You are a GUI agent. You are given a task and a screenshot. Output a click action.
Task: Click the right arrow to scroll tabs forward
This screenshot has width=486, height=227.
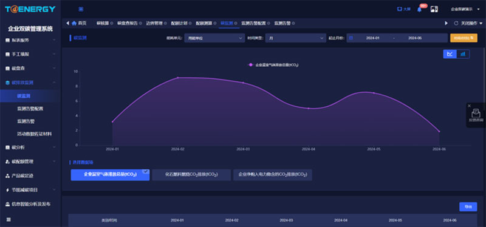coord(447,23)
